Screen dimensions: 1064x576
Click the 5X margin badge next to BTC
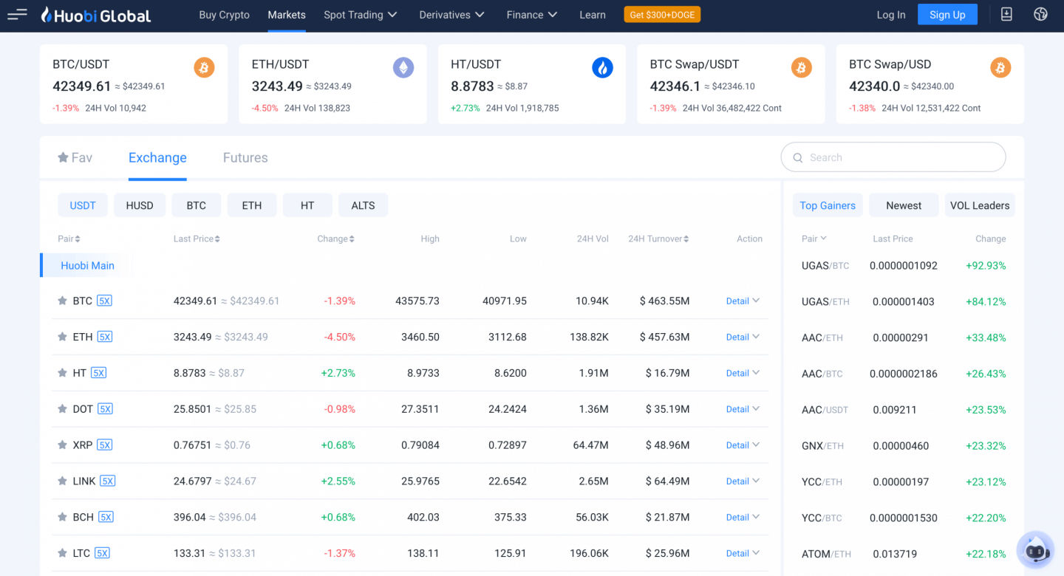click(105, 301)
